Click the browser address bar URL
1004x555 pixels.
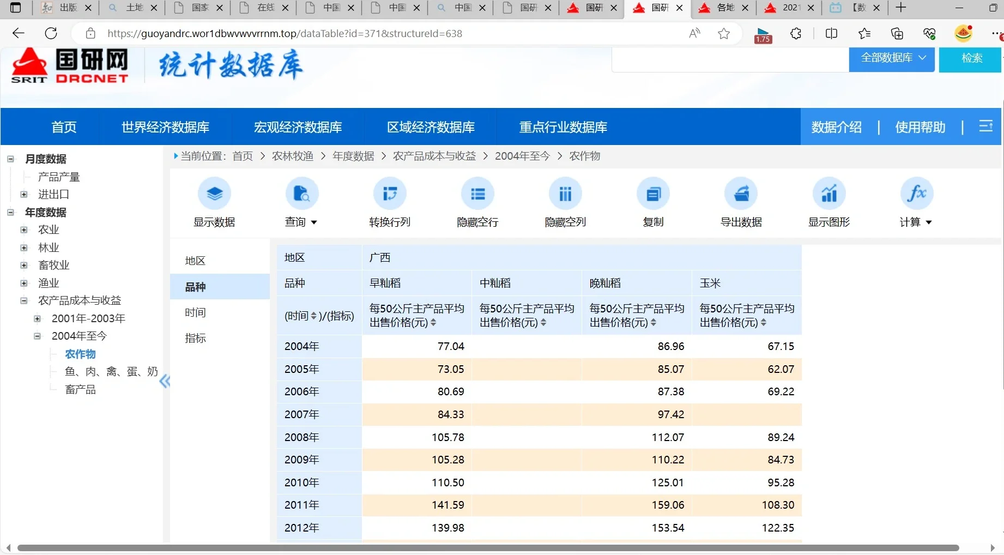pyautogui.click(x=285, y=34)
